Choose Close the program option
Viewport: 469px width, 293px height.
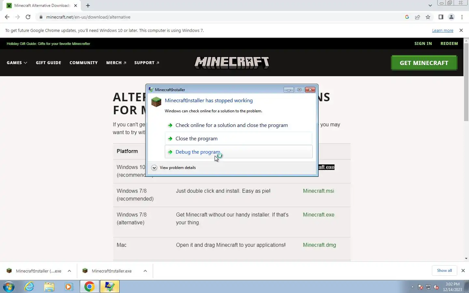pos(238,138)
